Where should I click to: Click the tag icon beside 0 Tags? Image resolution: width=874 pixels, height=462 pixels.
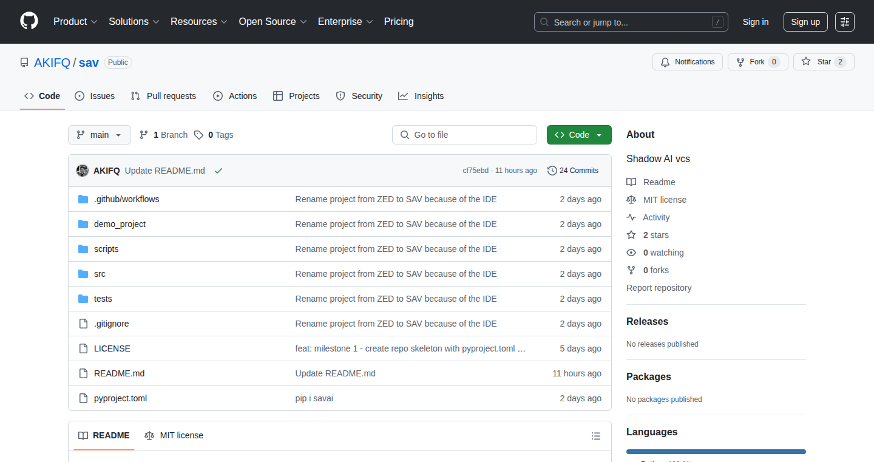[x=198, y=135]
